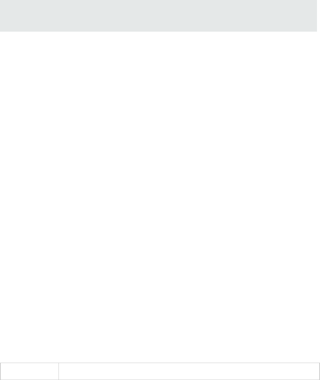
Task: Click the narrow left table cell
Action: tap(29, 371)
